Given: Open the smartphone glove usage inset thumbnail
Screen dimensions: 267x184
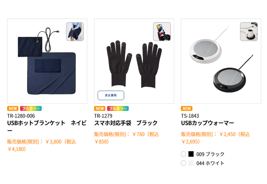Looking at the screenshot, I should [162, 31].
